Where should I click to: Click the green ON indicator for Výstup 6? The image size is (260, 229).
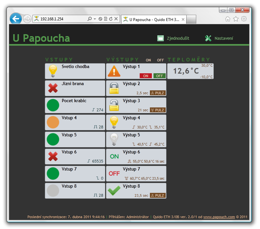114,156
